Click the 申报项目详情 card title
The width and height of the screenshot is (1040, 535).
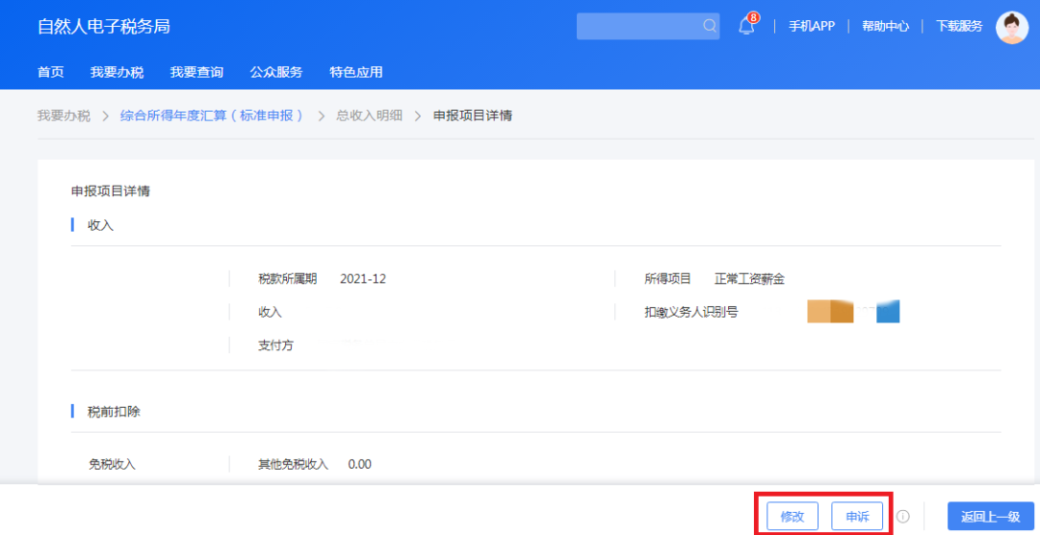coord(110,191)
